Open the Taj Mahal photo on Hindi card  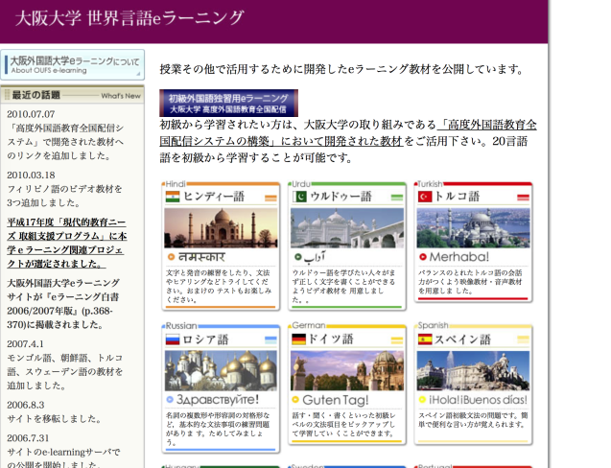(221, 228)
